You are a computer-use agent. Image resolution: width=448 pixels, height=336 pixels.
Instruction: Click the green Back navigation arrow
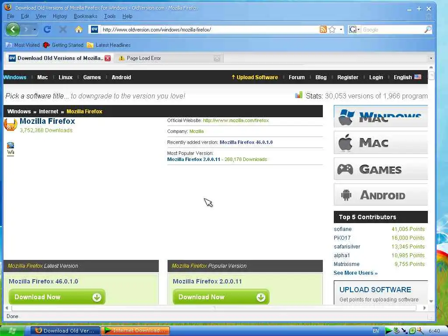point(13,29)
